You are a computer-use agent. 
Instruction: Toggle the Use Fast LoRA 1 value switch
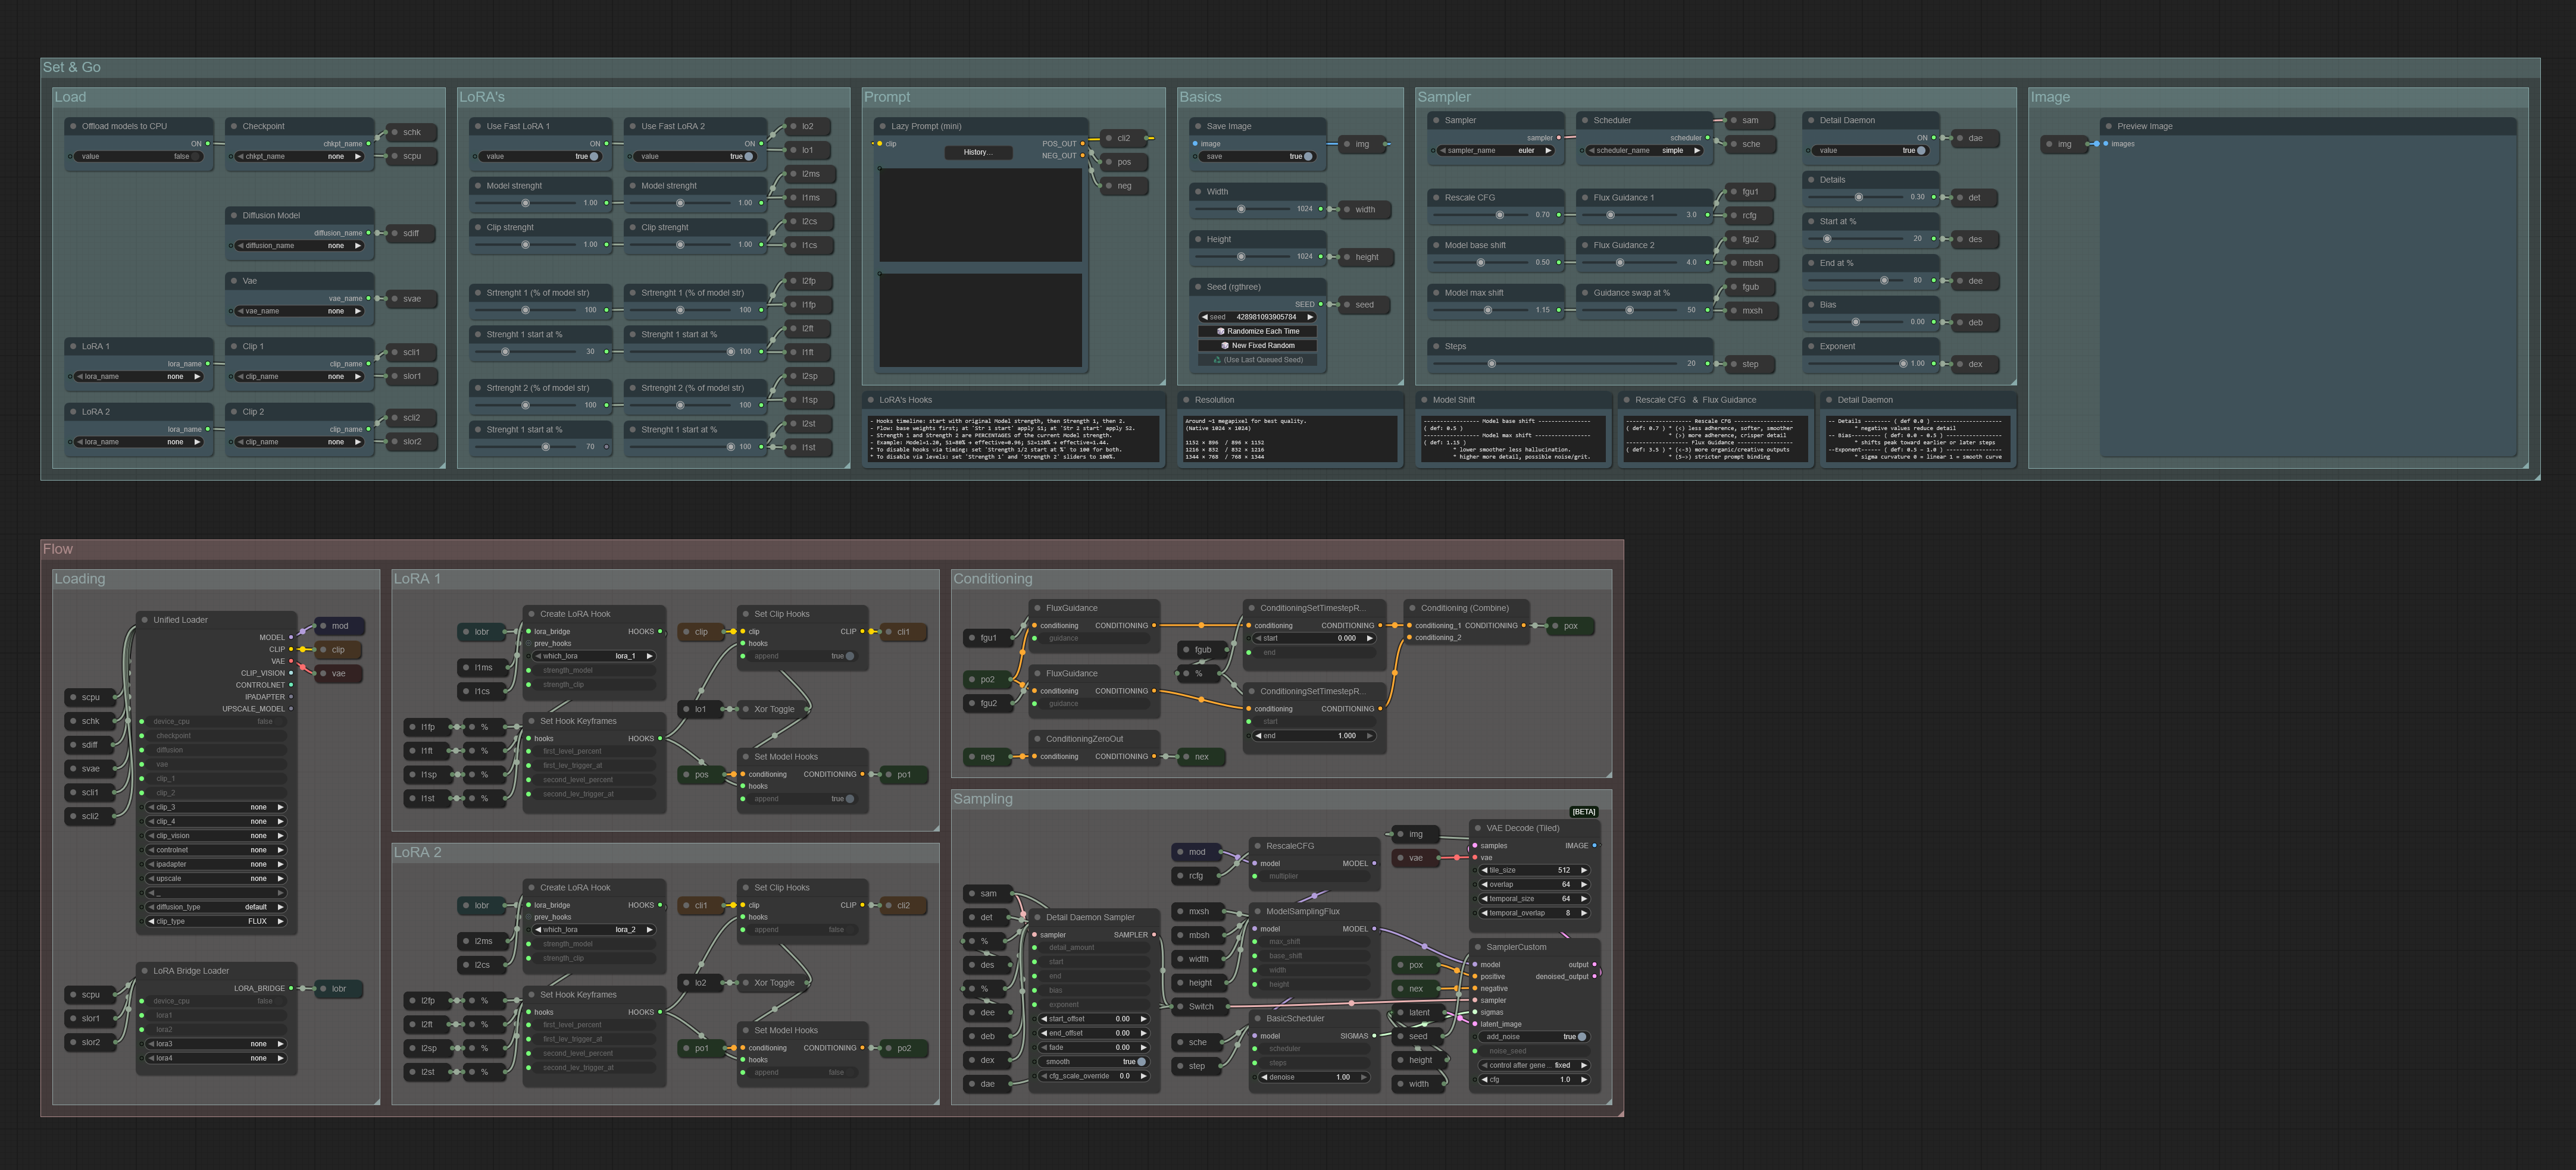tap(542, 157)
